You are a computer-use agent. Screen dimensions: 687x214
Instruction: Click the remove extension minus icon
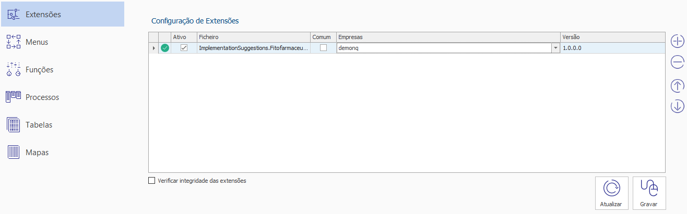pos(677,62)
